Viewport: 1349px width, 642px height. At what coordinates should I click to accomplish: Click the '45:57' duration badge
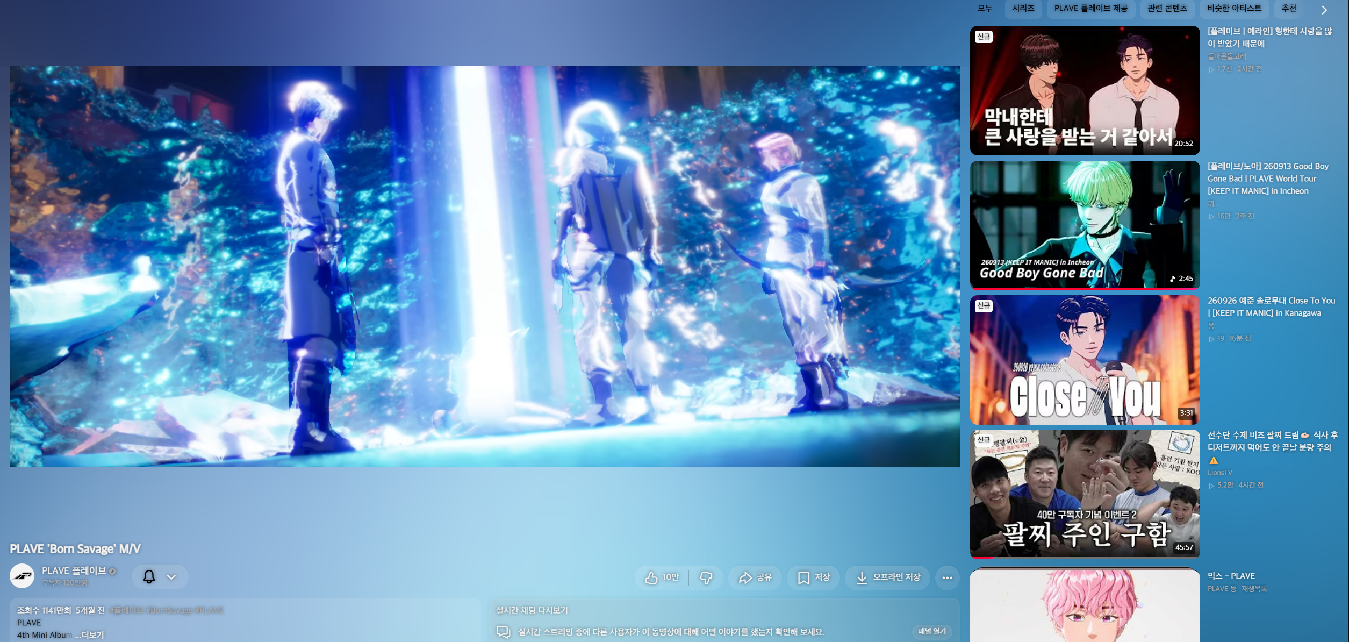pyautogui.click(x=1184, y=547)
